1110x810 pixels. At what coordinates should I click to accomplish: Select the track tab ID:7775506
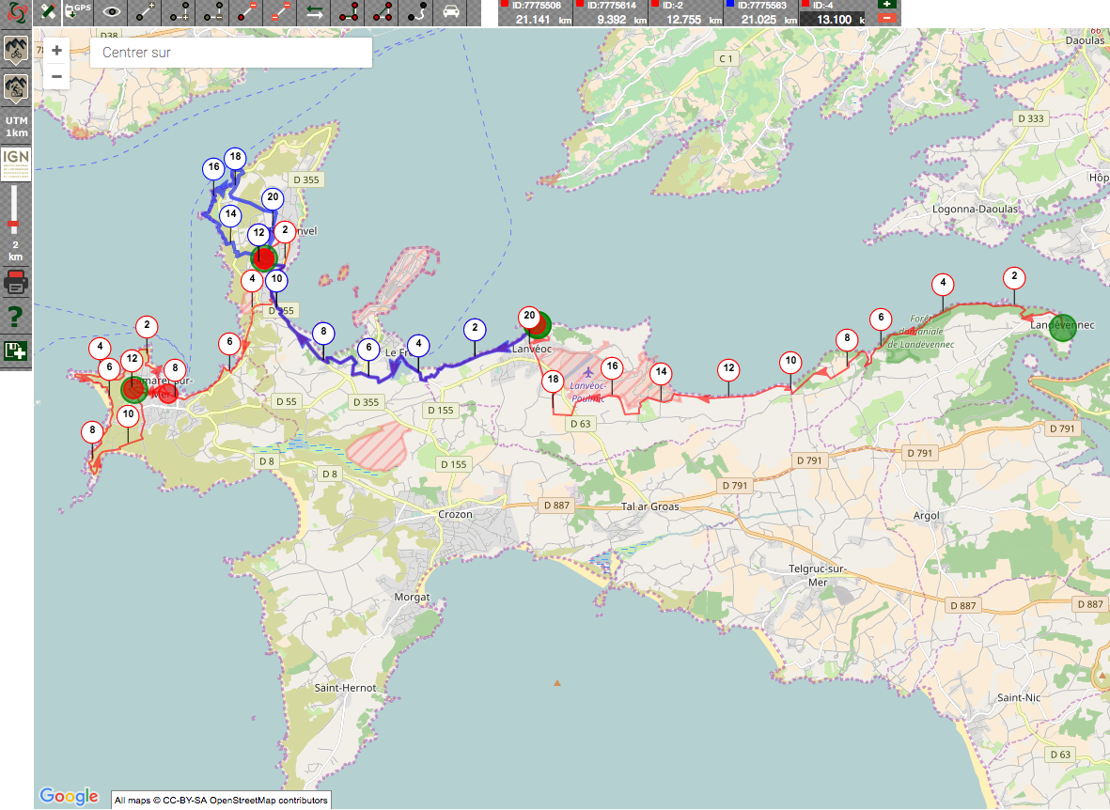click(534, 12)
